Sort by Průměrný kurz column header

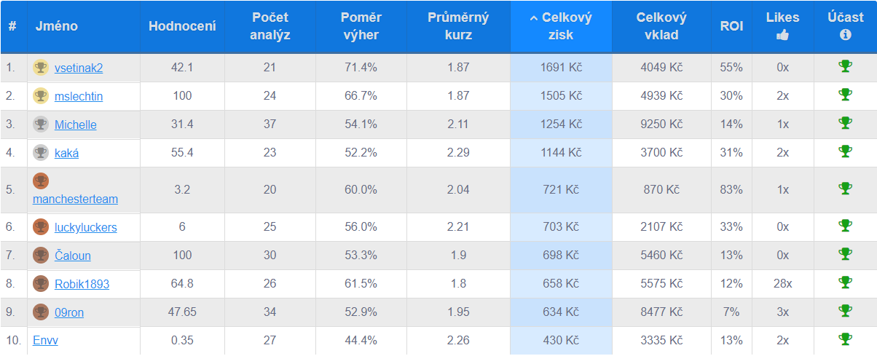[x=458, y=26]
